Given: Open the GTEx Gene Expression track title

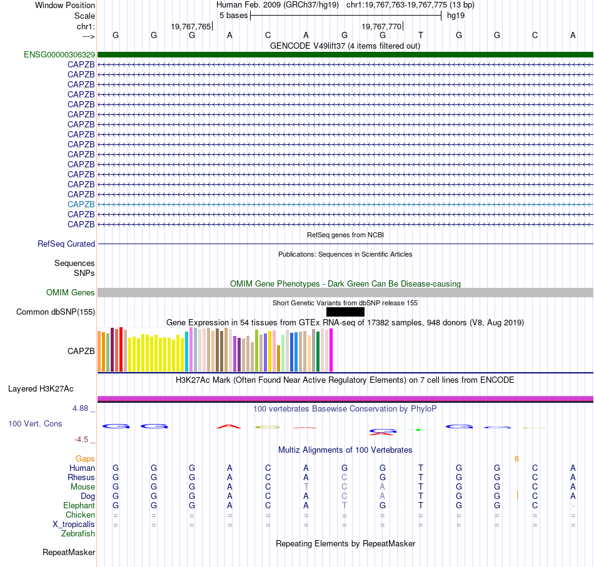Looking at the screenshot, I should [x=345, y=323].
